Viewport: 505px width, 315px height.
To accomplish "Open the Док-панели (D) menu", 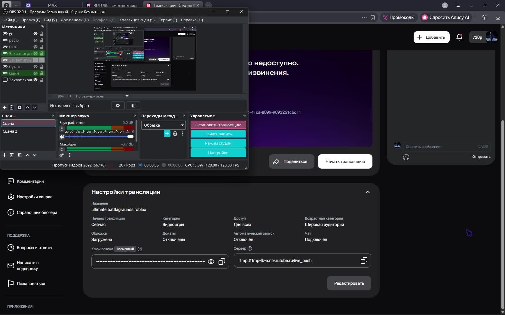I will pos(75,20).
